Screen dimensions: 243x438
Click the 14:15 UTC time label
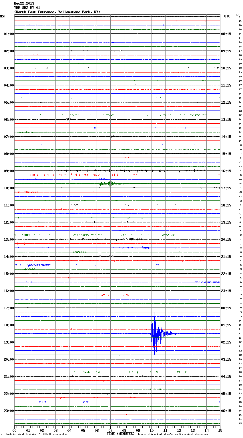pyautogui.click(x=226, y=137)
